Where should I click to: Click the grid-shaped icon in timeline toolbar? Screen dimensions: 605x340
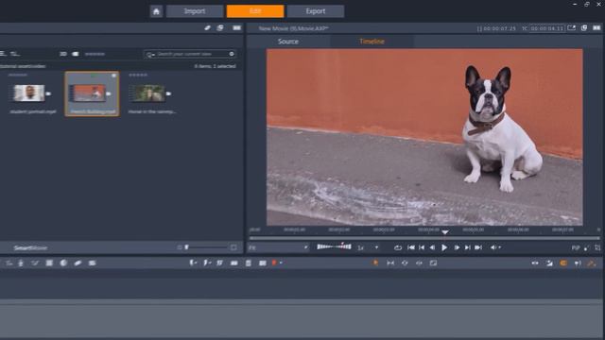pos(49,263)
